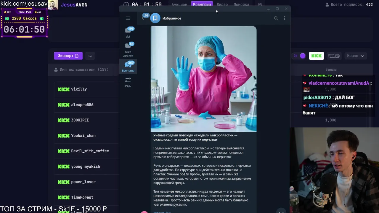Click the JesusAVGN channel name
This screenshot has width=379, height=213.
[74, 5]
